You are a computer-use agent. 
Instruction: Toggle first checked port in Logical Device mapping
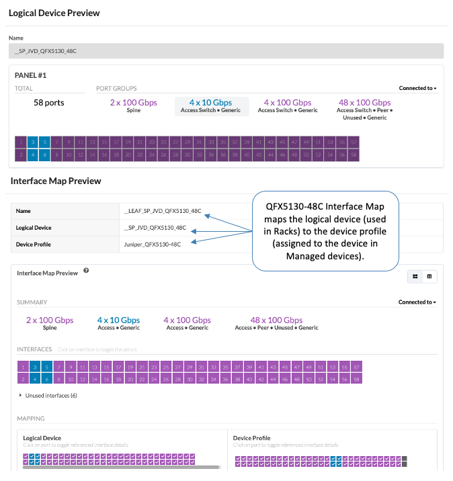tap(26, 456)
